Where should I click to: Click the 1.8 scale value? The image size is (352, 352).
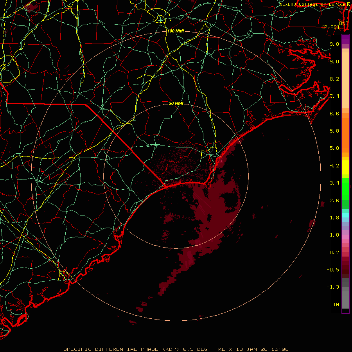pyautogui.click(x=334, y=218)
